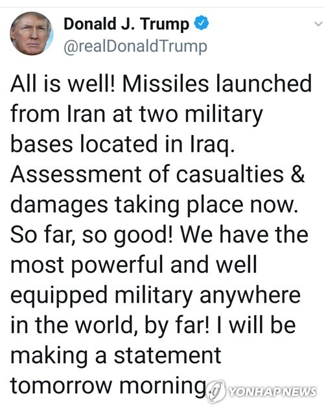Open the @realDonaldTrump handle link
The height and width of the screenshot is (411, 324).
[135, 47]
